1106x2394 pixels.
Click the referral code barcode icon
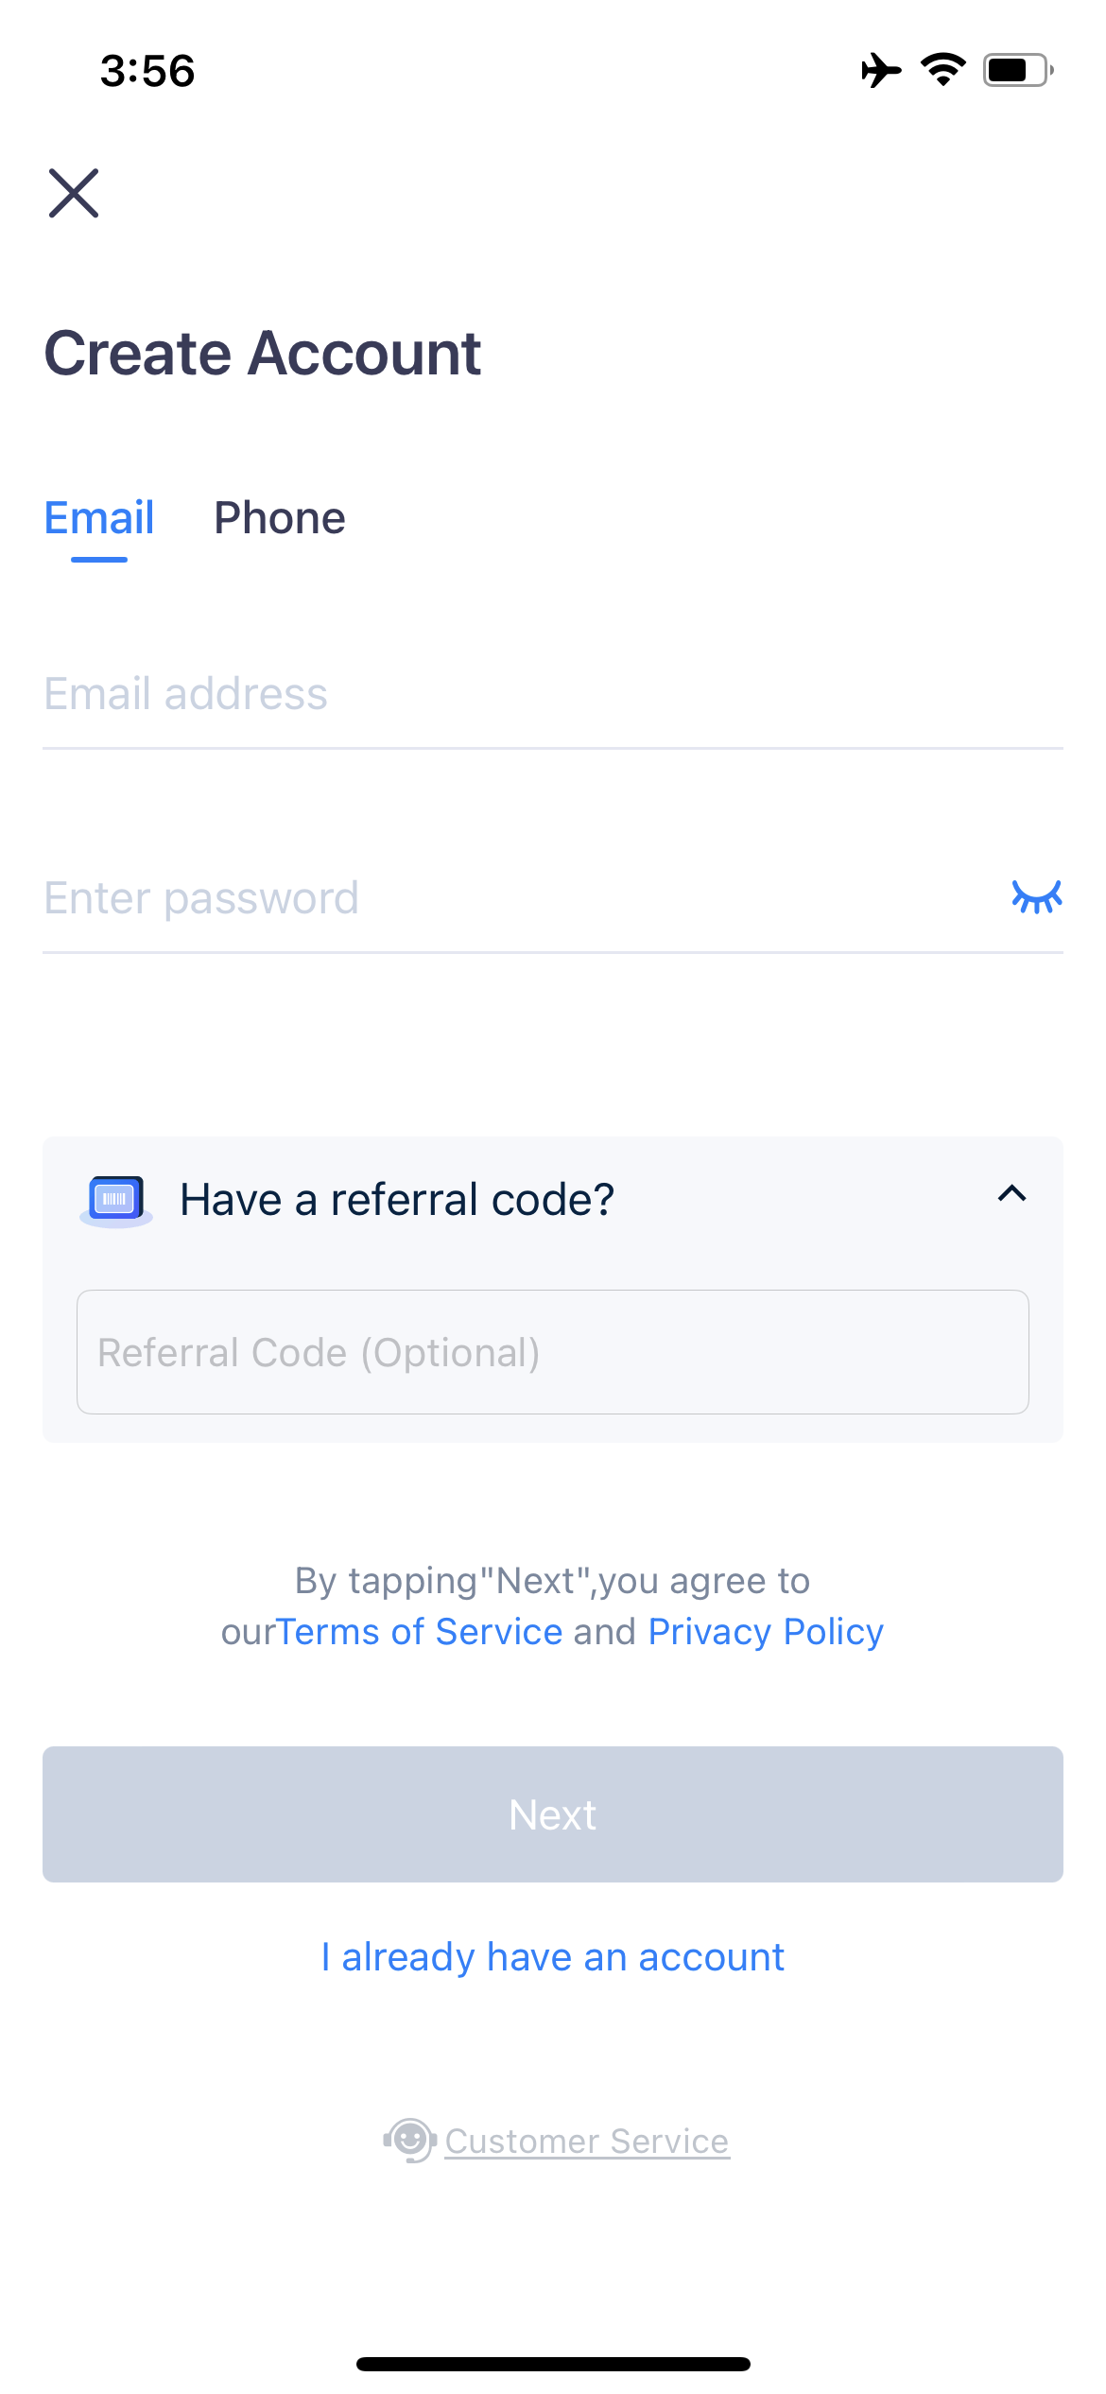[x=115, y=1200]
